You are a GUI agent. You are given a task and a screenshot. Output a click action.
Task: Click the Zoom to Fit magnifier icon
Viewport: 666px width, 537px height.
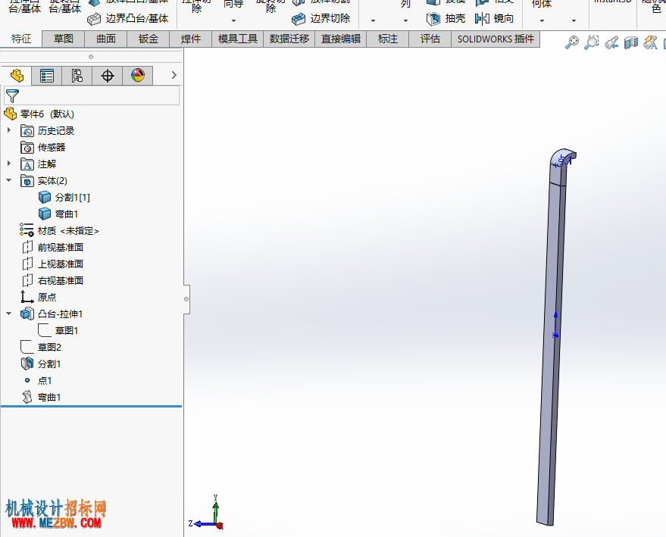coord(572,42)
